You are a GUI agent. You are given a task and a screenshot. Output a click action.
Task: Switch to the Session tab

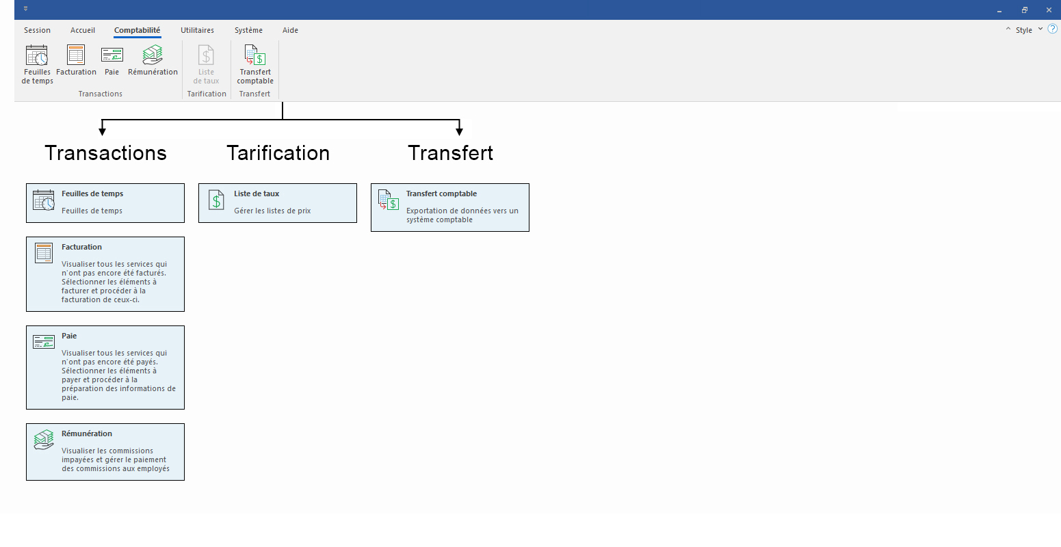click(x=37, y=30)
